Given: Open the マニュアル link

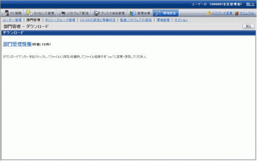Looking at the screenshot, I should [247, 13].
